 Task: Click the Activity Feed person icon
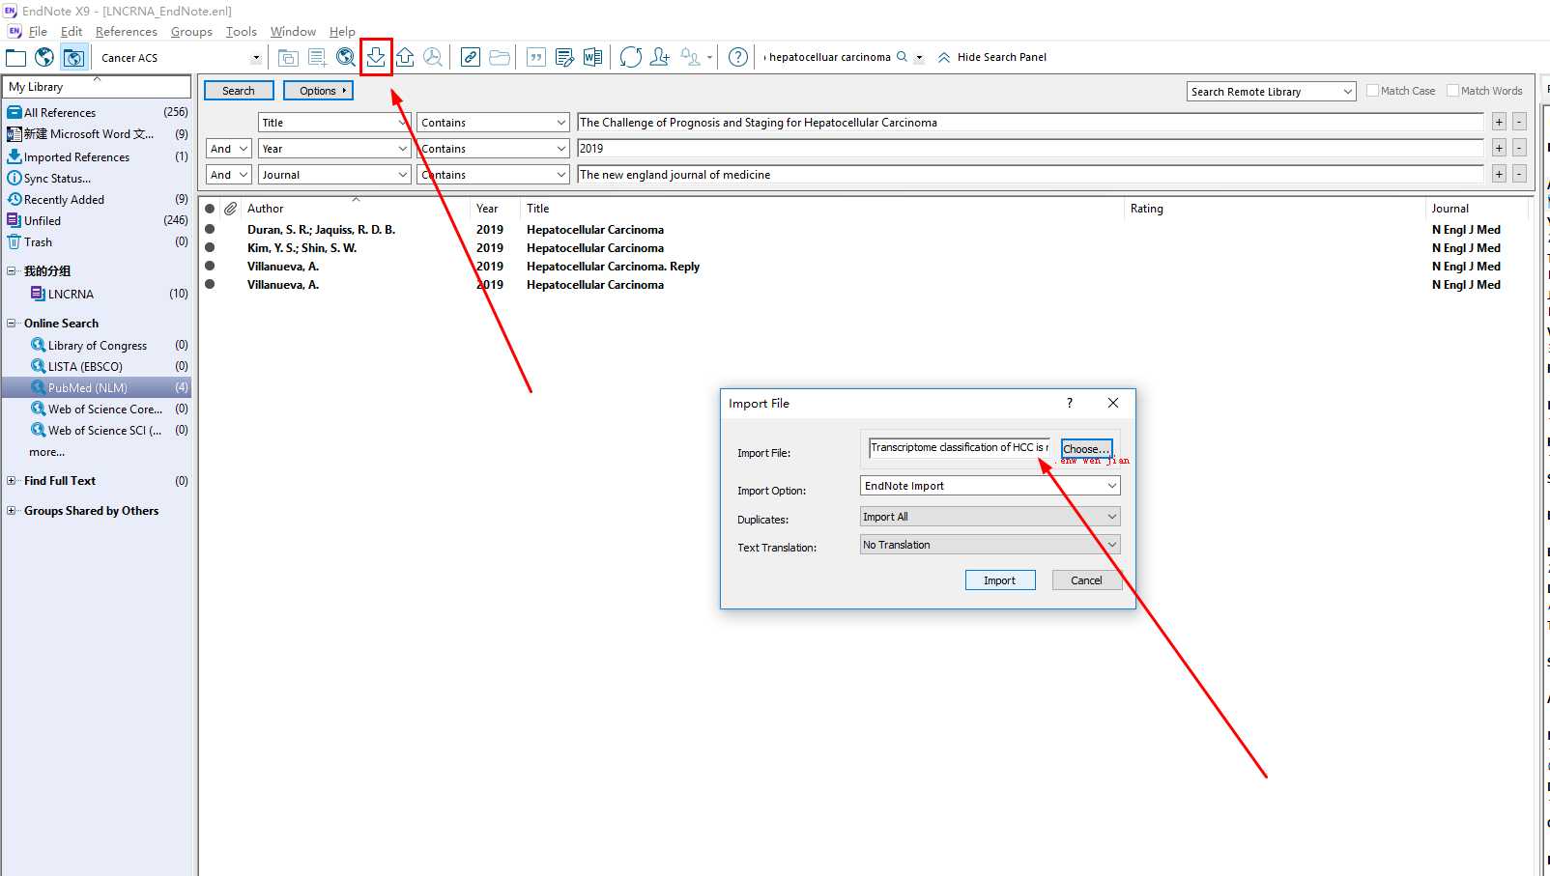pos(690,57)
